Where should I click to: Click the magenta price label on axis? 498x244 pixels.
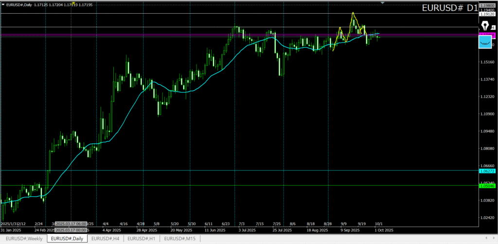pos(487,35)
